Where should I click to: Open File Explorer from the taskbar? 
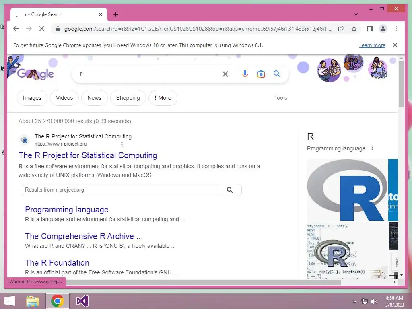coord(33,301)
